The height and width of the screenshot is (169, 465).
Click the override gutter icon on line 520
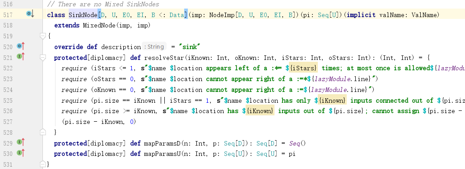[x=21, y=46]
